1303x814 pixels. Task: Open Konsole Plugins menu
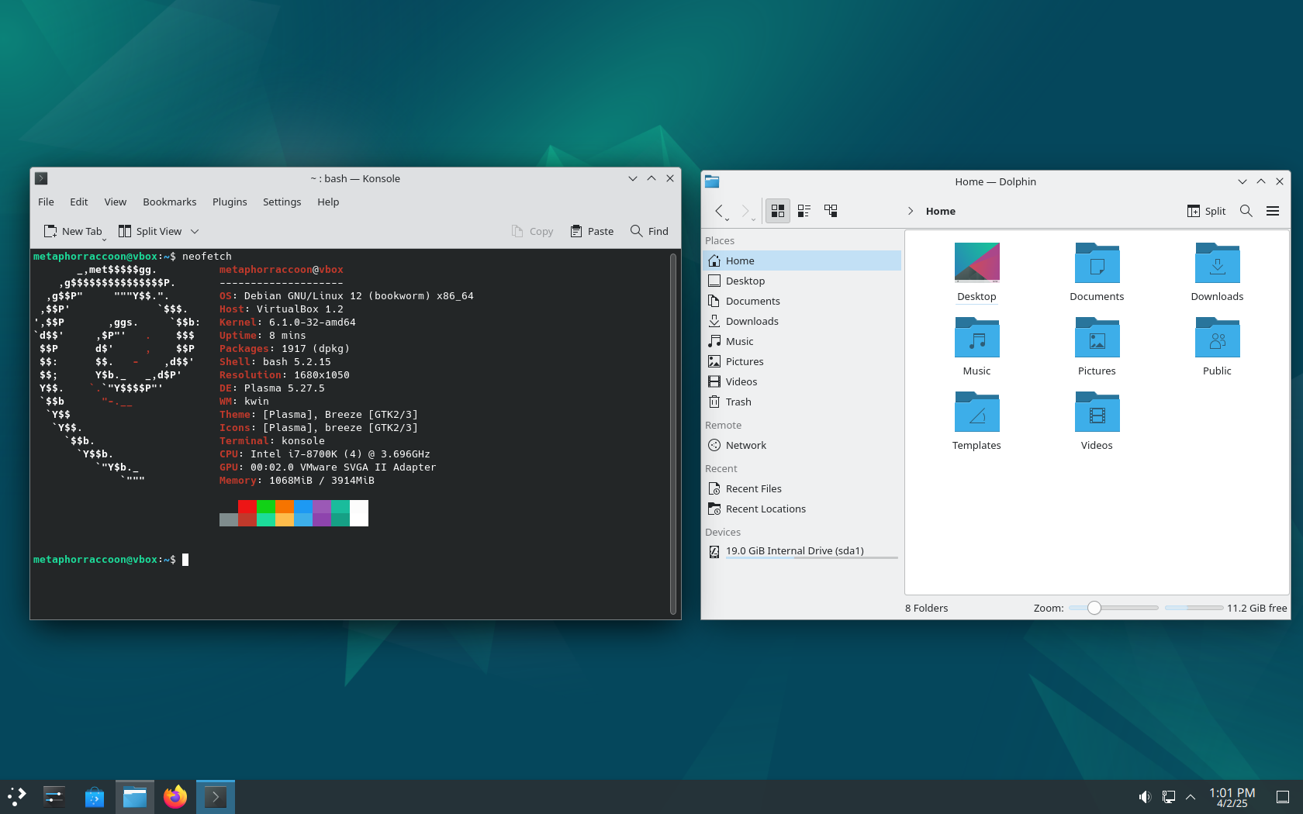(230, 202)
